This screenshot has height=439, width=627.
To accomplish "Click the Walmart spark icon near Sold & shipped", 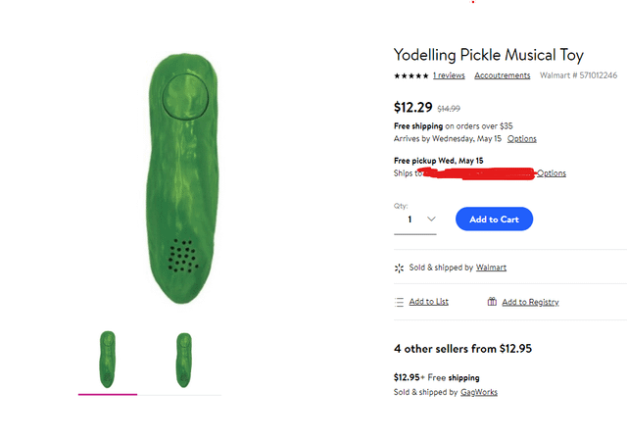I will point(399,268).
